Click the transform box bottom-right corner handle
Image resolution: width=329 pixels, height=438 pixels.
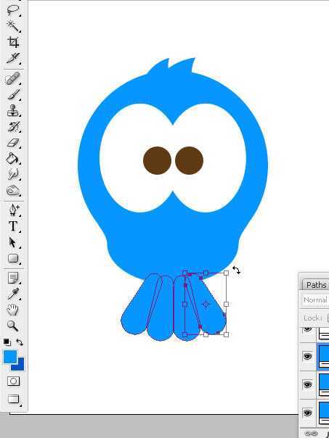click(x=227, y=334)
